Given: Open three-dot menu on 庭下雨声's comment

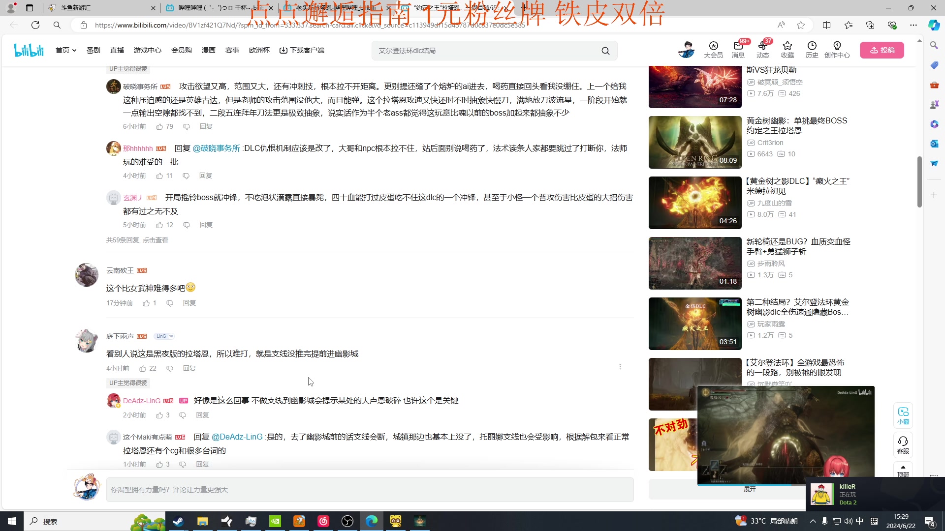Looking at the screenshot, I should [620, 367].
